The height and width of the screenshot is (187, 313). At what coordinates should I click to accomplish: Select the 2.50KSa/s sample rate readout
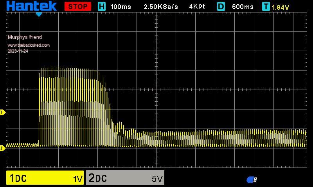[160, 7]
